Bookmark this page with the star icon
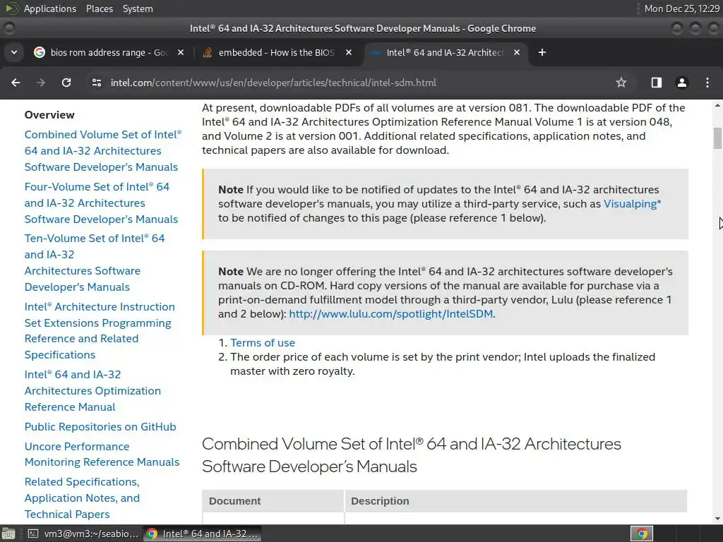 [621, 83]
